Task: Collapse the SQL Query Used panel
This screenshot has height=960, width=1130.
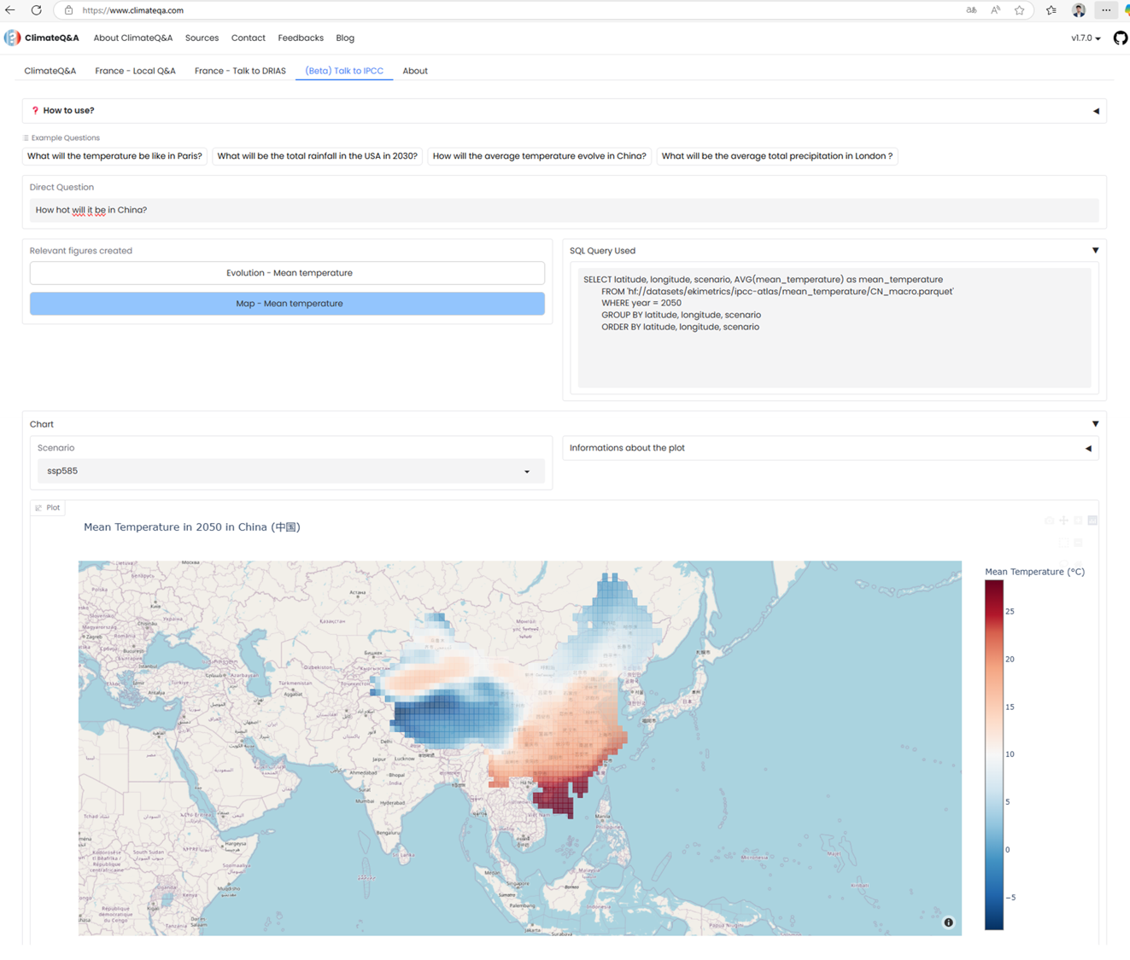Action: tap(1095, 251)
